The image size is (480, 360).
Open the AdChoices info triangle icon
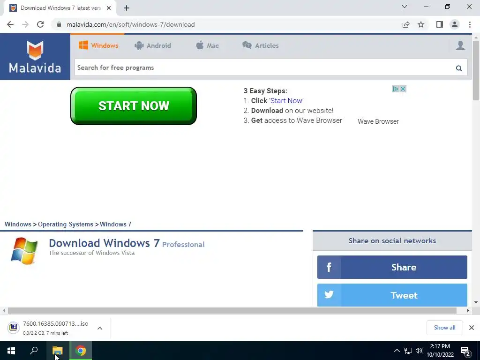tap(396, 89)
